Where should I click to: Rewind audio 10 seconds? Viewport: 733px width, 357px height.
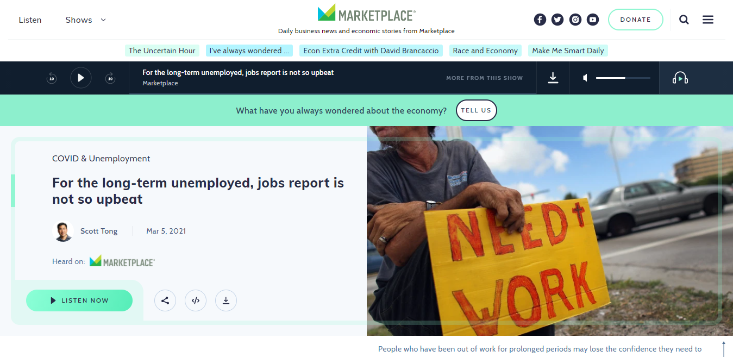[52, 78]
